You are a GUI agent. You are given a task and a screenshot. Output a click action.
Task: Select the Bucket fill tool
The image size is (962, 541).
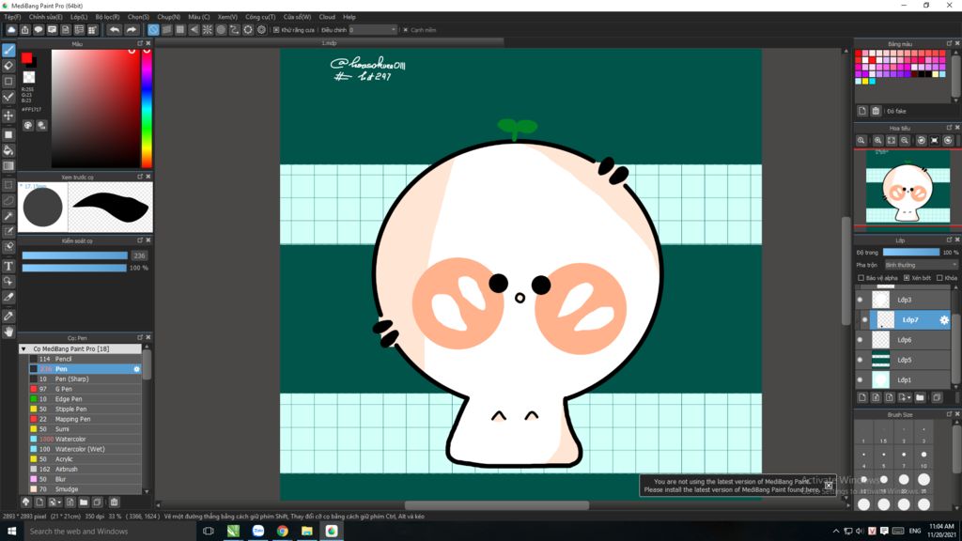click(x=8, y=150)
